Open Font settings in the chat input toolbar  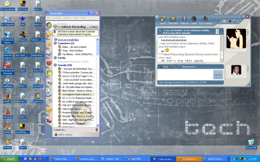164,67
